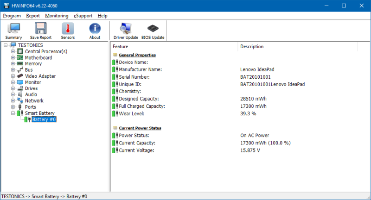Click the Current Power Status section icon
Viewport: 371px width, 200px height.
coord(115,128)
